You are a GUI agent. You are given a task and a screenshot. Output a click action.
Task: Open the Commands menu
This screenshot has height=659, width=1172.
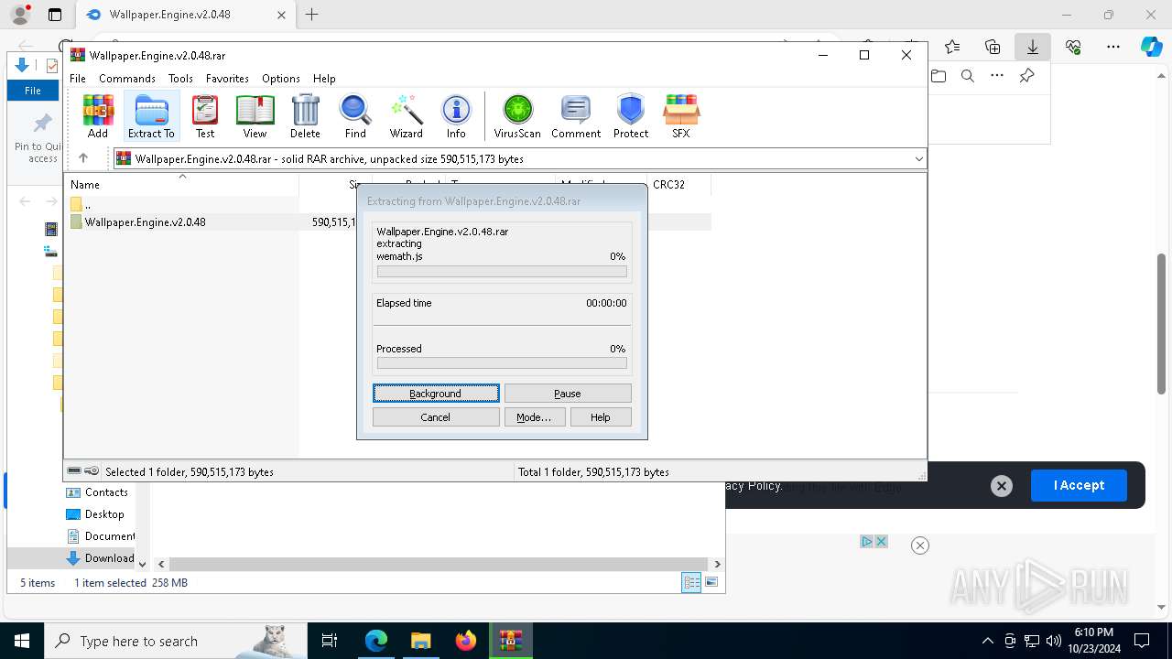(127, 79)
